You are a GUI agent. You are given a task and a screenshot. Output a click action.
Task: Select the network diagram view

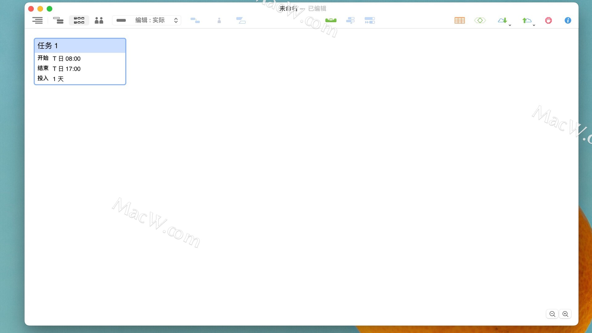click(79, 20)
